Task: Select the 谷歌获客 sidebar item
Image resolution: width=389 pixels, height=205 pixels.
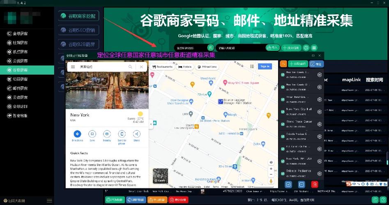Action: tap(27, 70)
